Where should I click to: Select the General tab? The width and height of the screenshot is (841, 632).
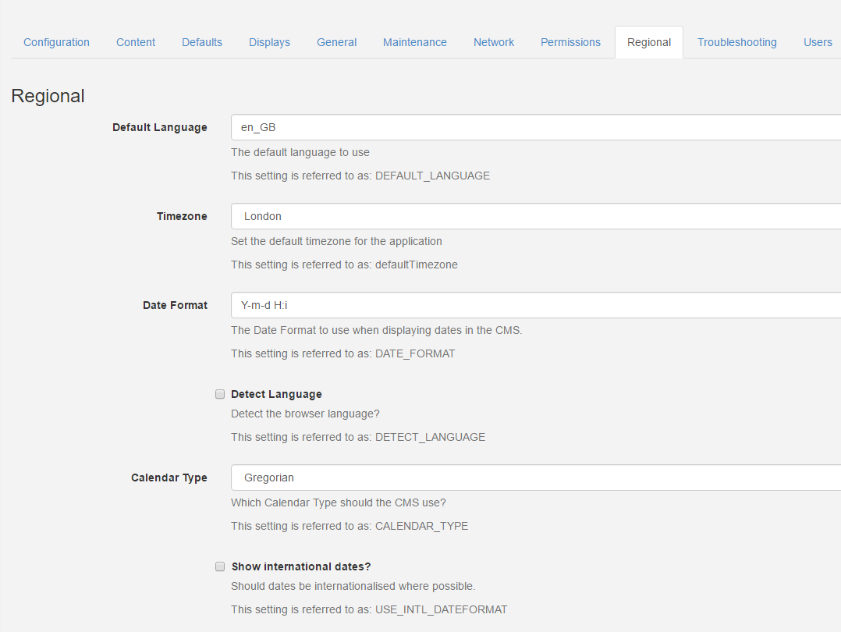tap(336, 42)
